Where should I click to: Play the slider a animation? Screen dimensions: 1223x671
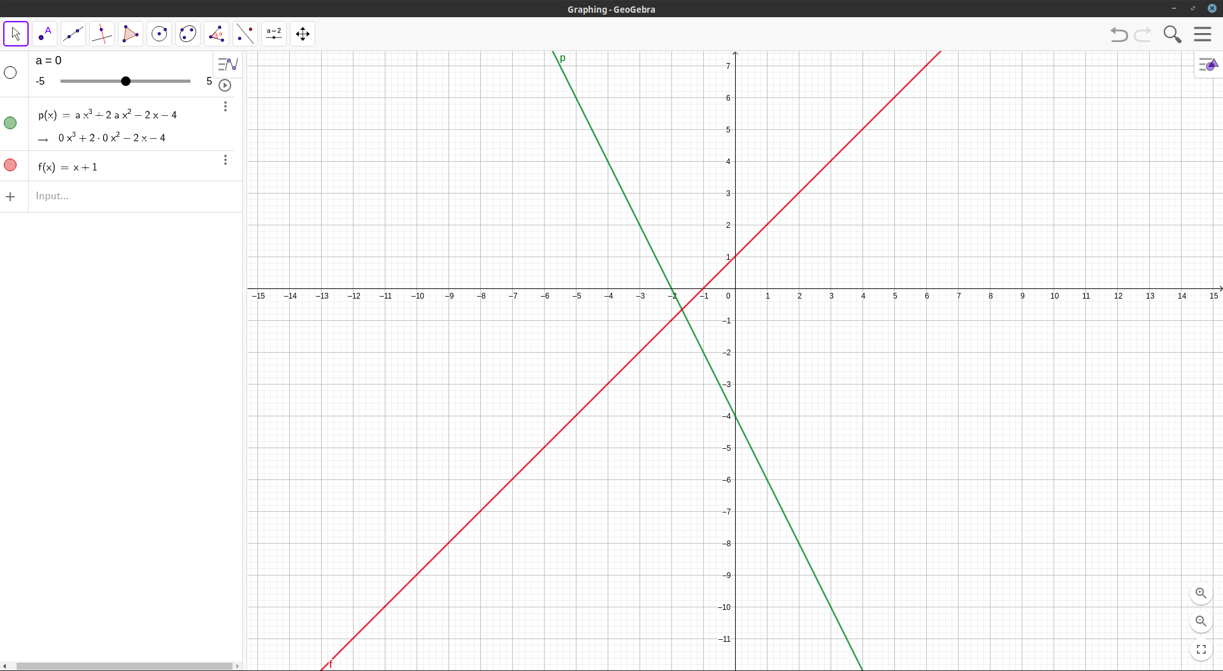[x=225, y=85]
